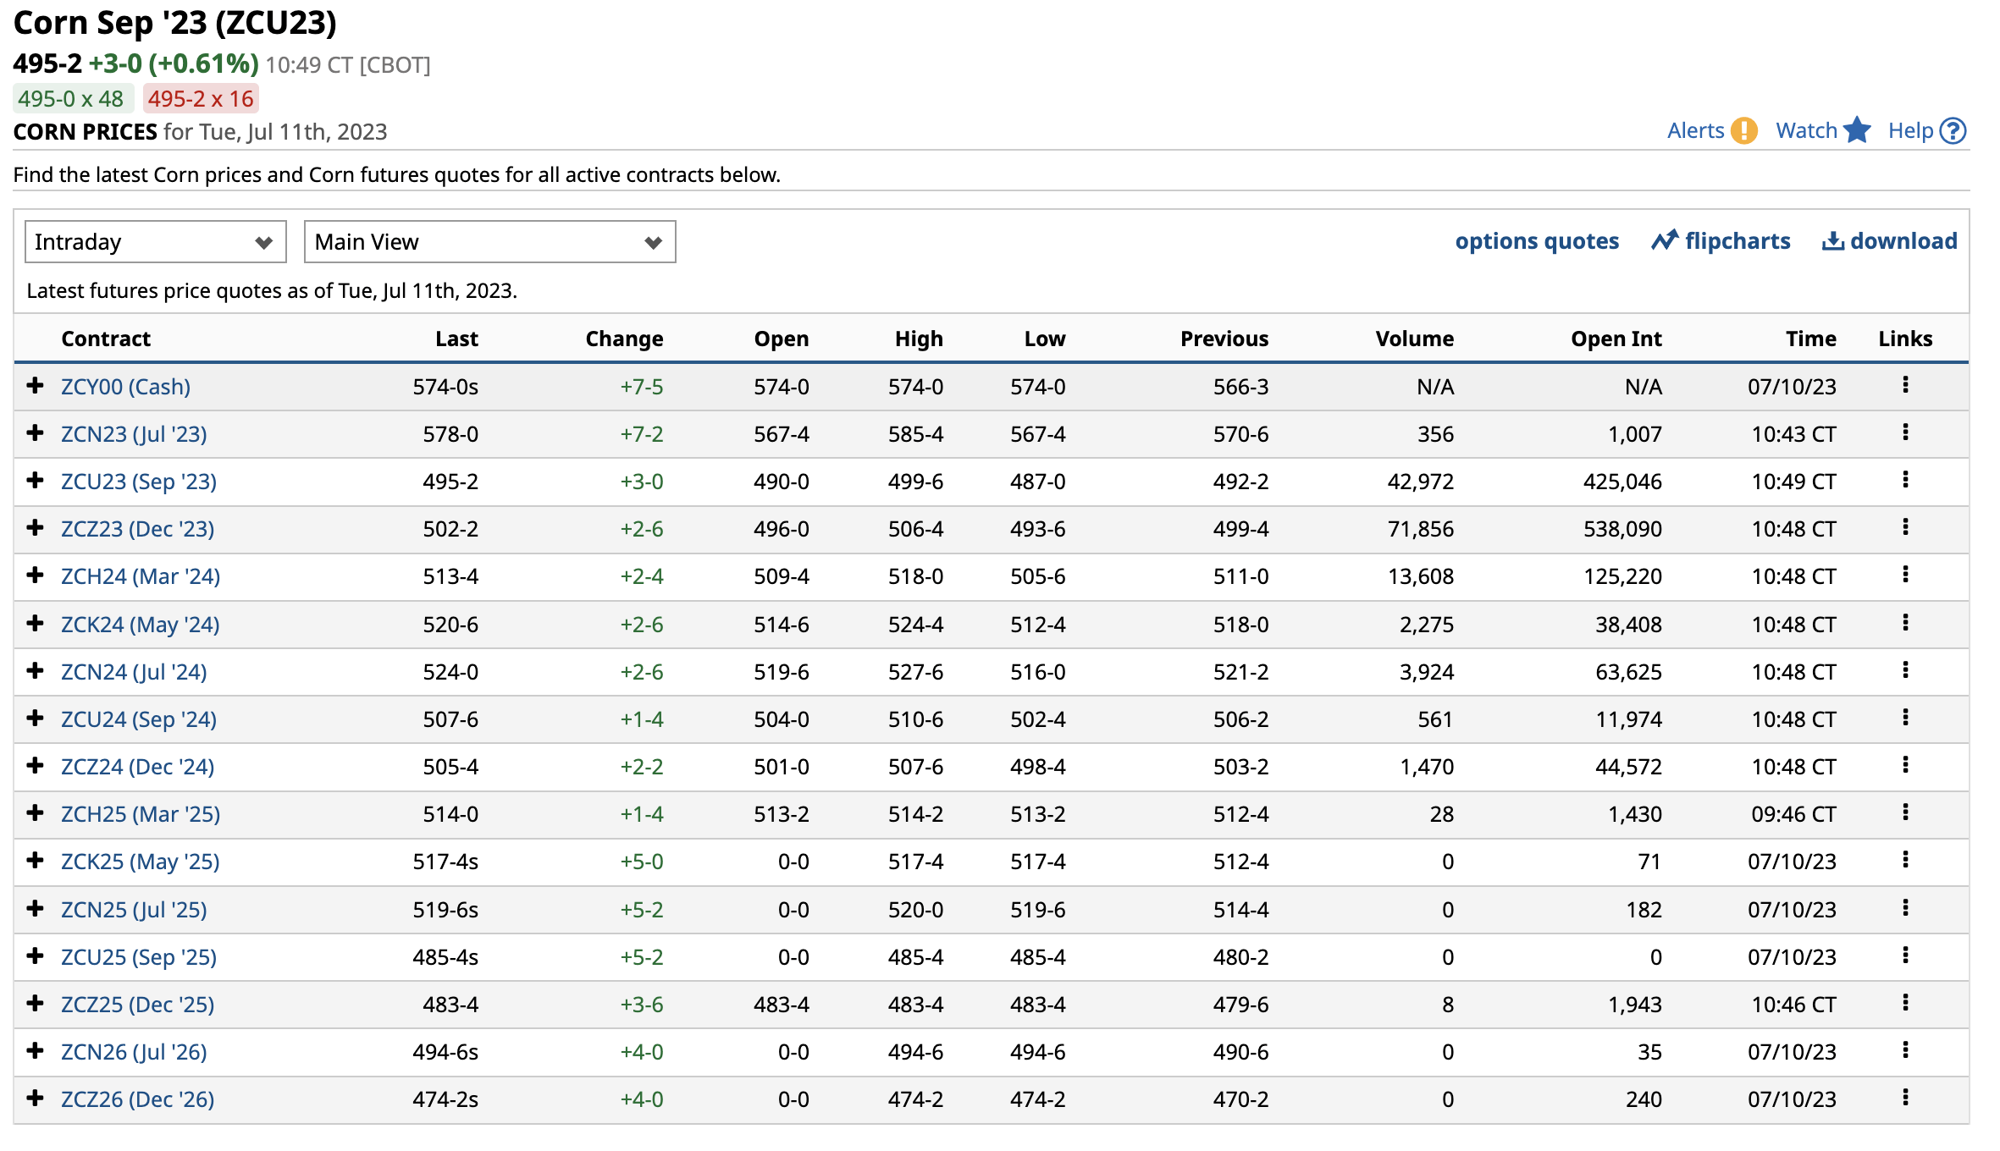Open the ZCH24 (Mar '24) contract link

click(141, 576)
